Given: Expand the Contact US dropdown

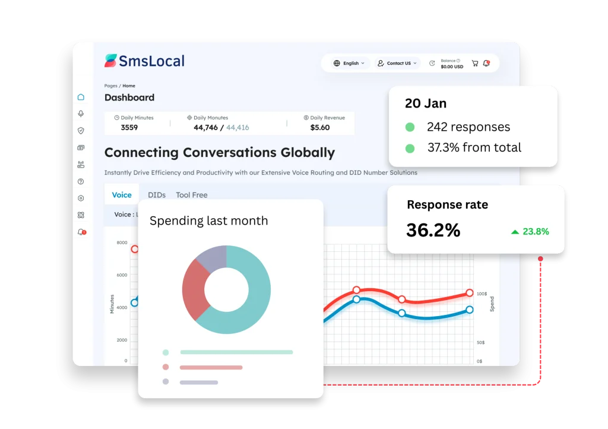Looking at the screenshot, I should (x=397, y=63).
